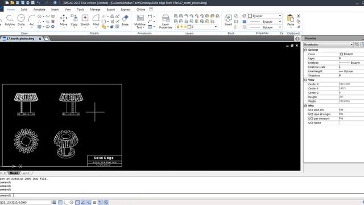Screen dimensions: 364x205
Task: Pick the Erase tool
Action: tap(125, 20)
